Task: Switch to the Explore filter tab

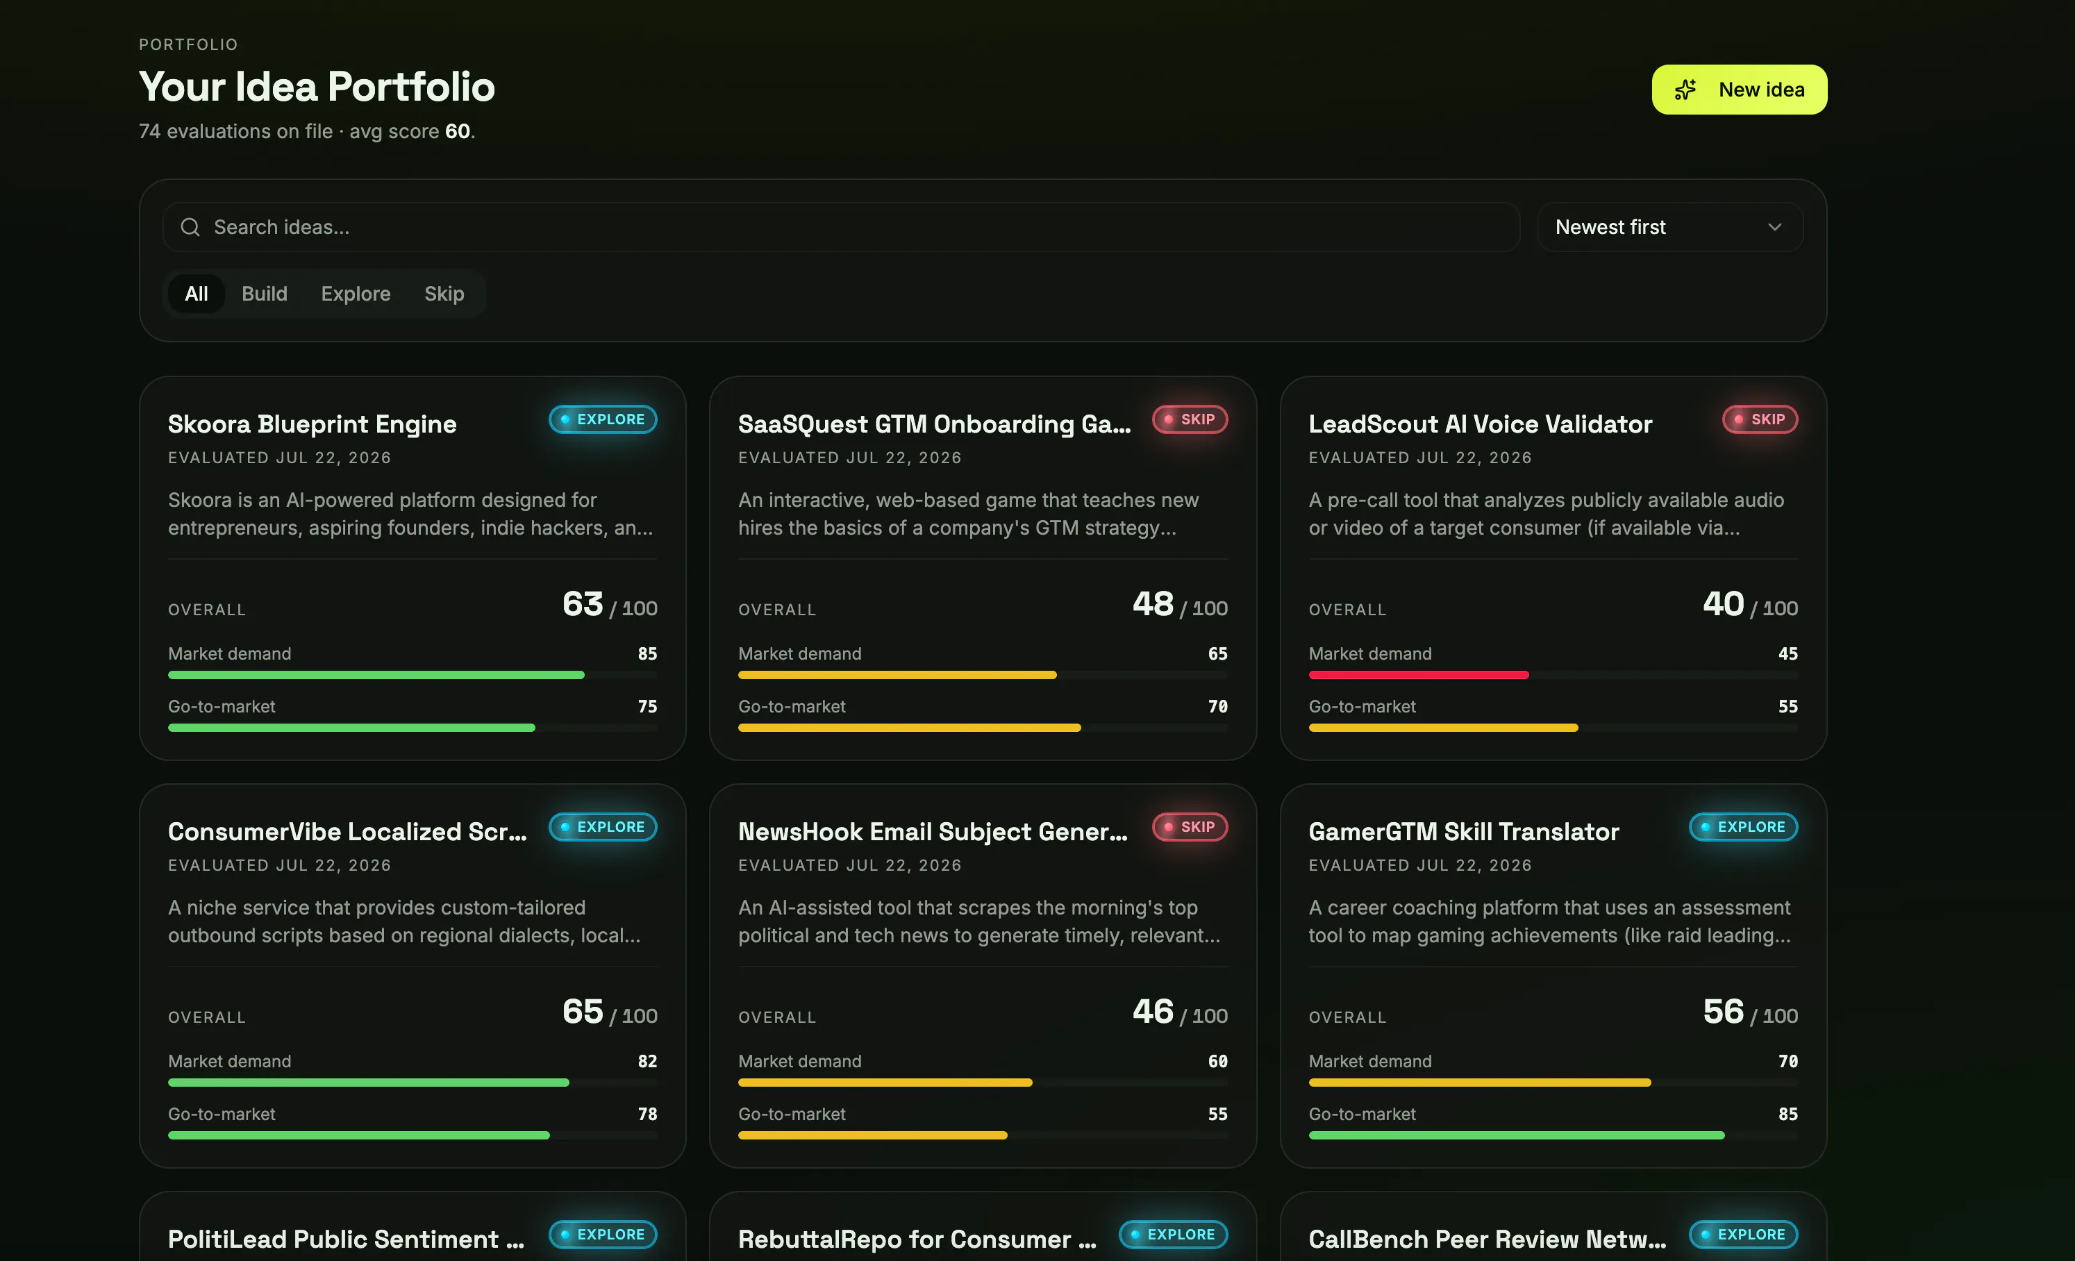Action: (x=356, y=294)
